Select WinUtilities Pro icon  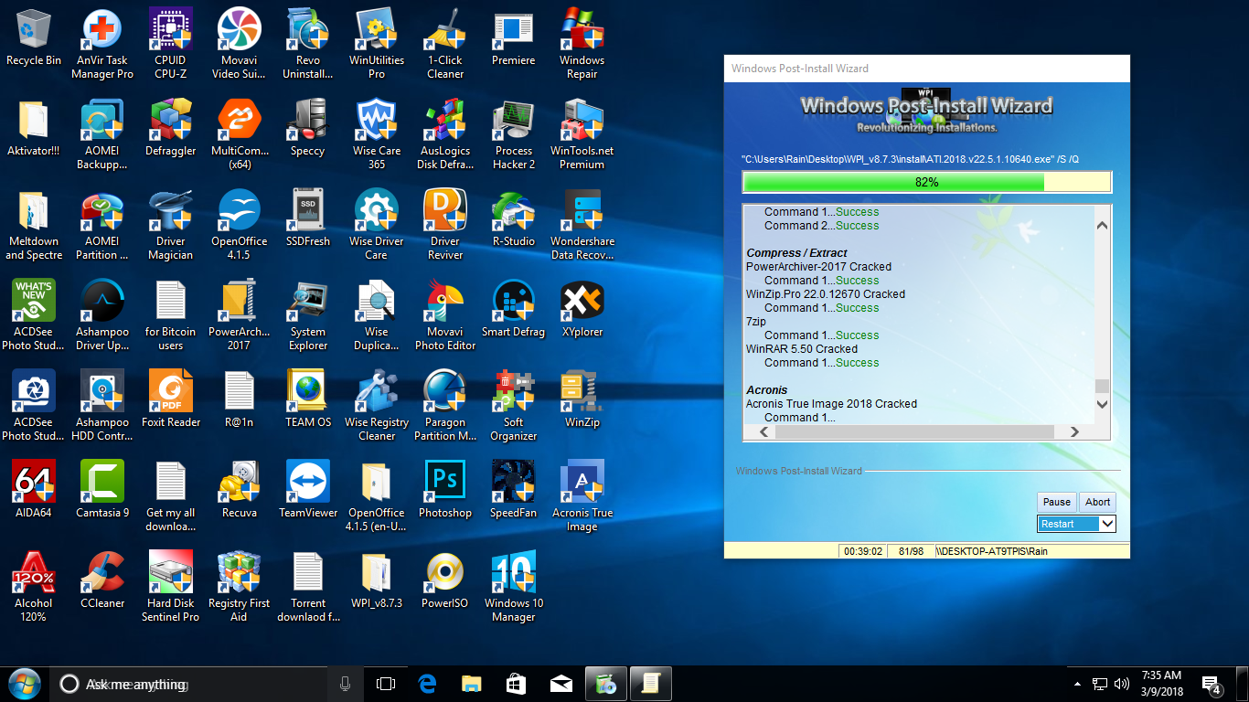(x=377, y=45)
